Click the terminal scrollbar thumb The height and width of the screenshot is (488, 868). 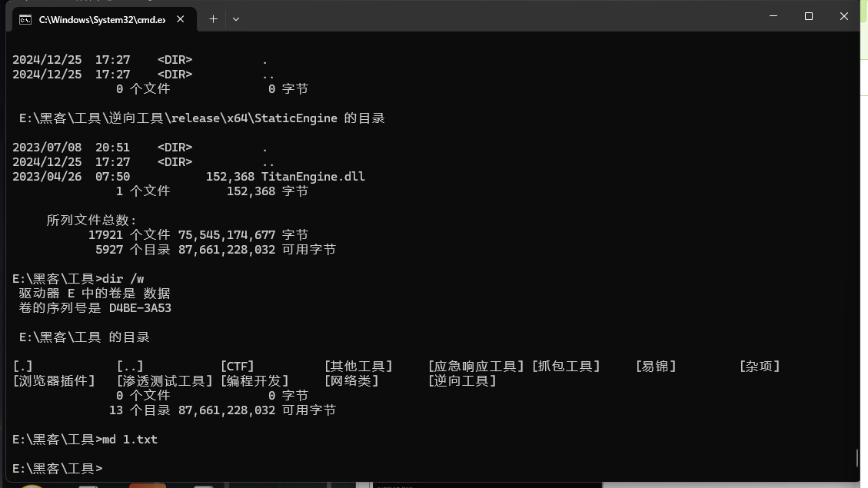856,458
